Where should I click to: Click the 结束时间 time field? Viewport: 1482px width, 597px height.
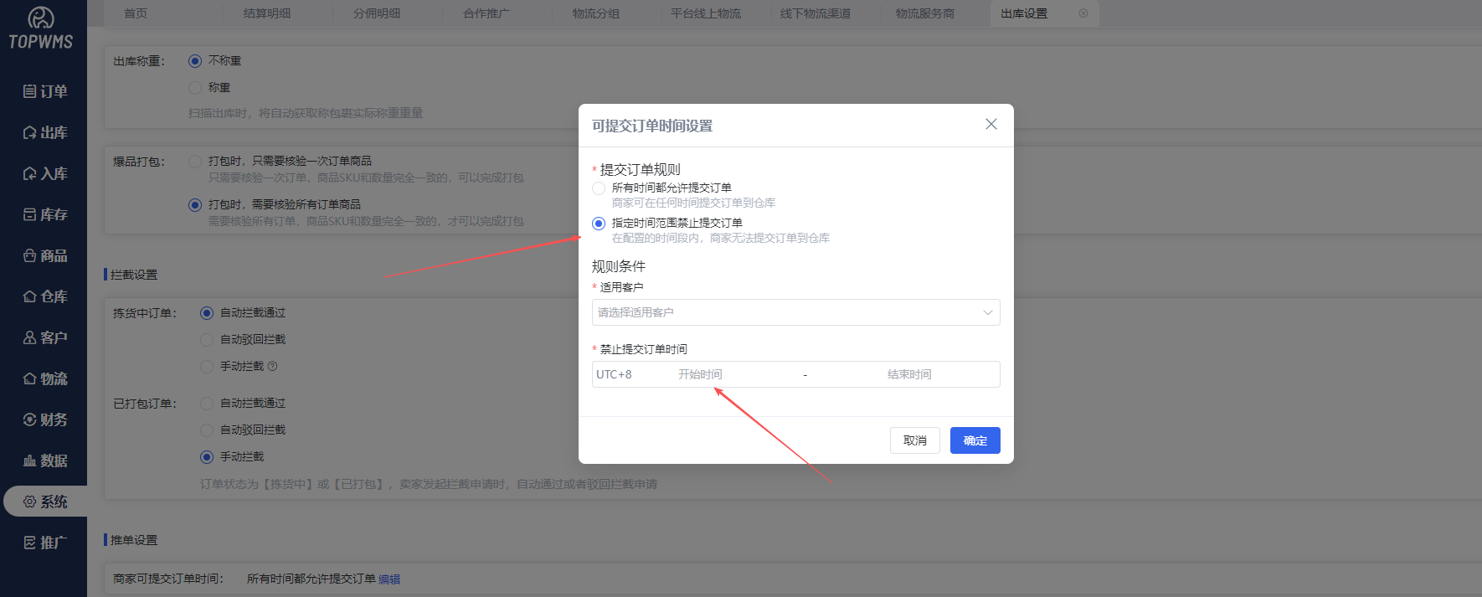[x=909, y=374]
